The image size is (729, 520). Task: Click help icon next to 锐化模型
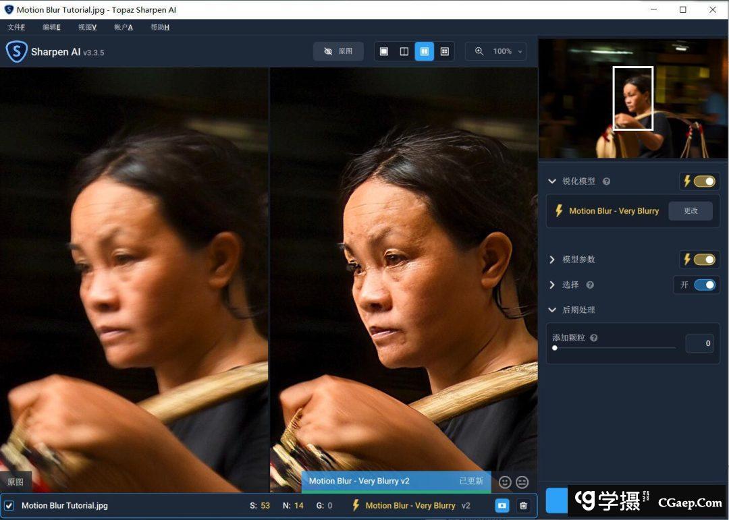coord(606,181)
